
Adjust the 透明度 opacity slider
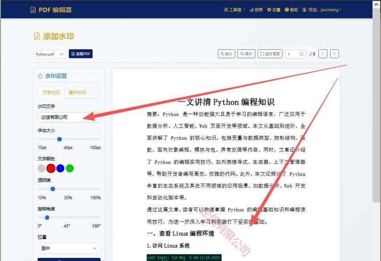tap(53, 189)
